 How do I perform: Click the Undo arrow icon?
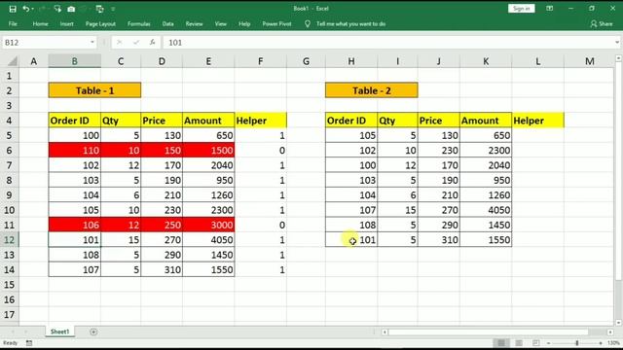[26, 9]
